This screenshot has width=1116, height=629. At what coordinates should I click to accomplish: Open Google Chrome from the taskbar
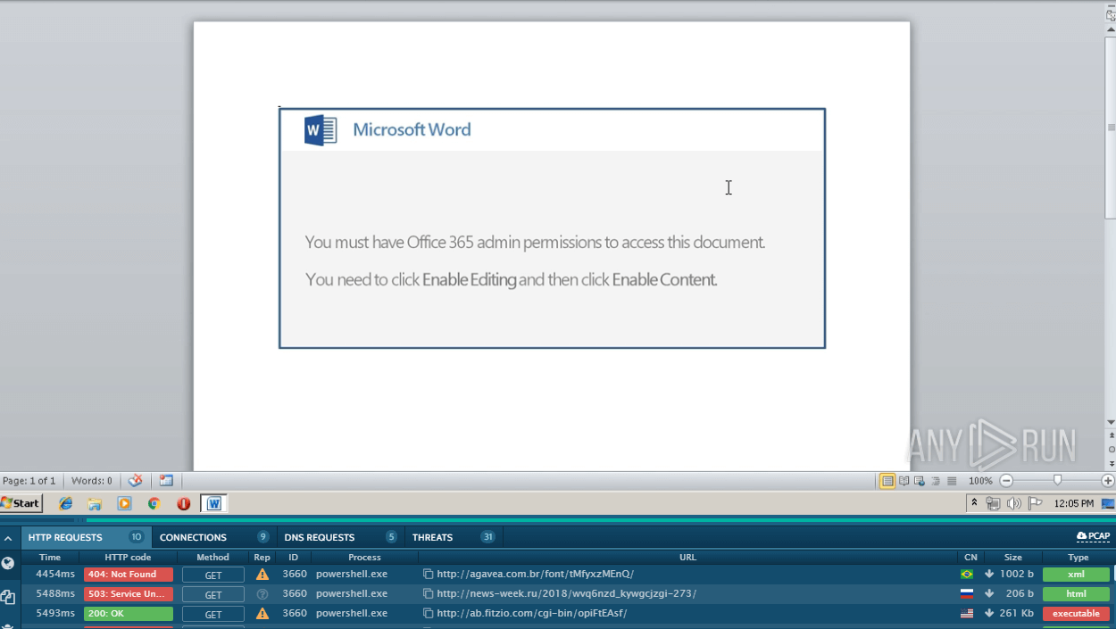(154, 503)
